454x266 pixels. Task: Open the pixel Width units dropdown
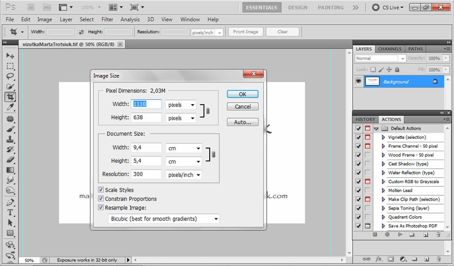[x=181, y=105]
